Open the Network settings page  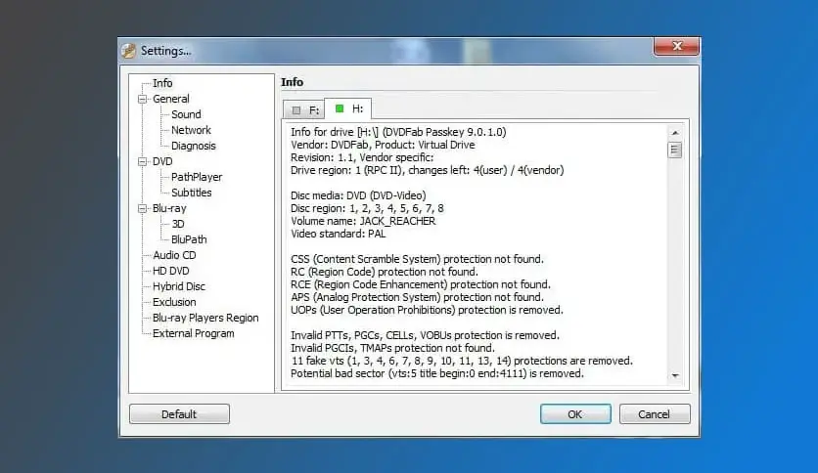pos(191,130)
